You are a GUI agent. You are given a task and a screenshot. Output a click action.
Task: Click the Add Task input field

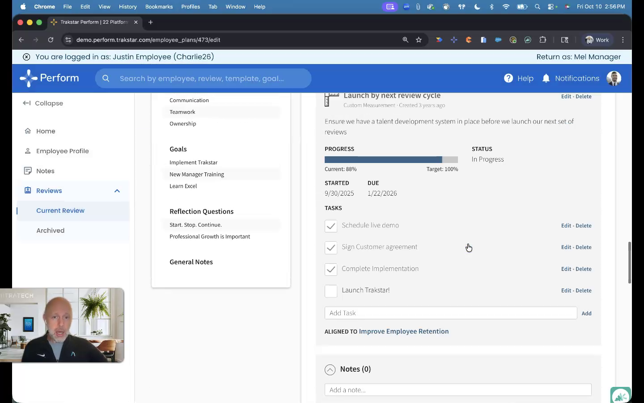451,313
